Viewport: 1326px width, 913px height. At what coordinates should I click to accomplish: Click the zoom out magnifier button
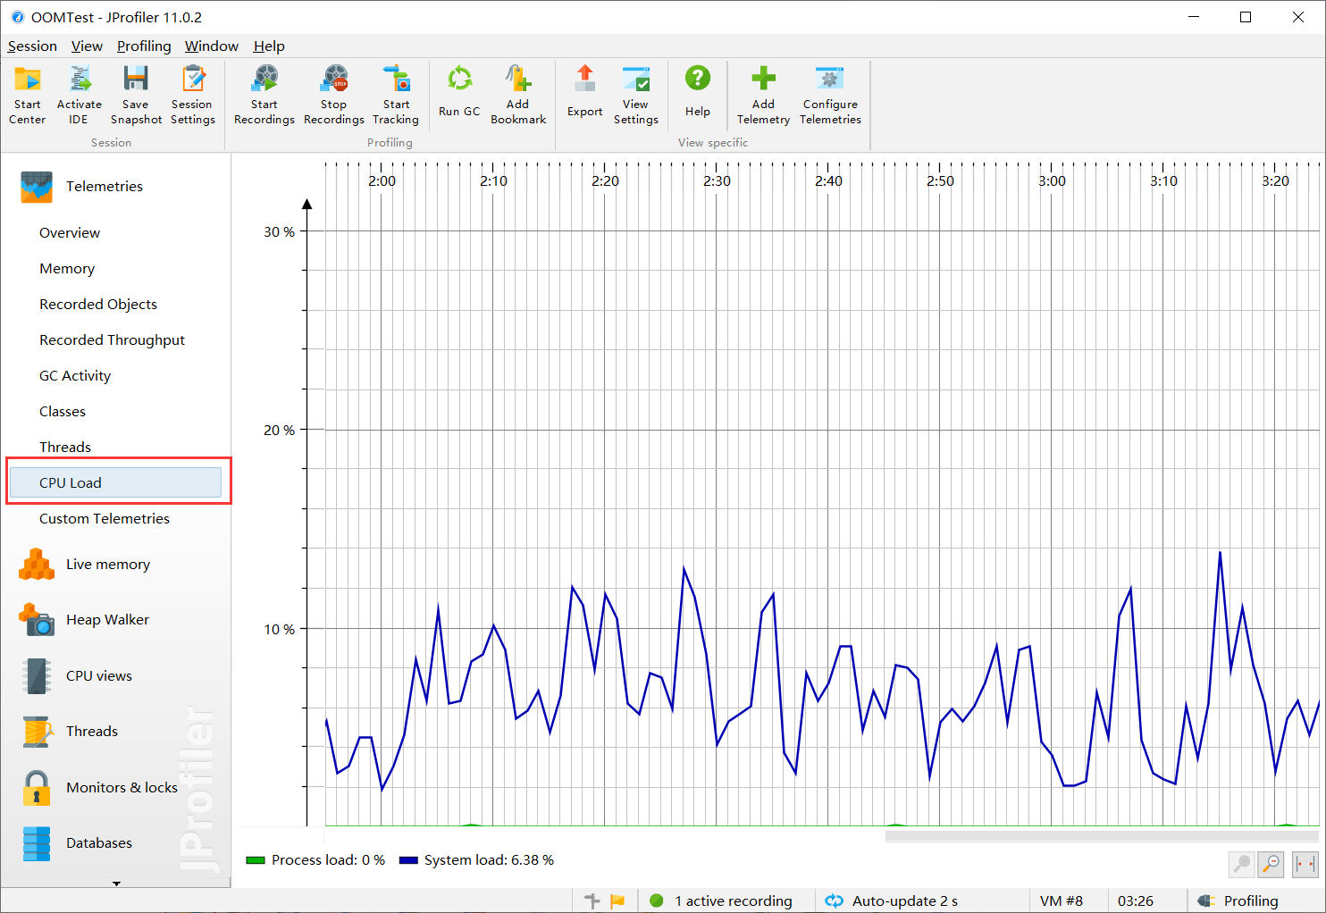[x=1271, y=864]
